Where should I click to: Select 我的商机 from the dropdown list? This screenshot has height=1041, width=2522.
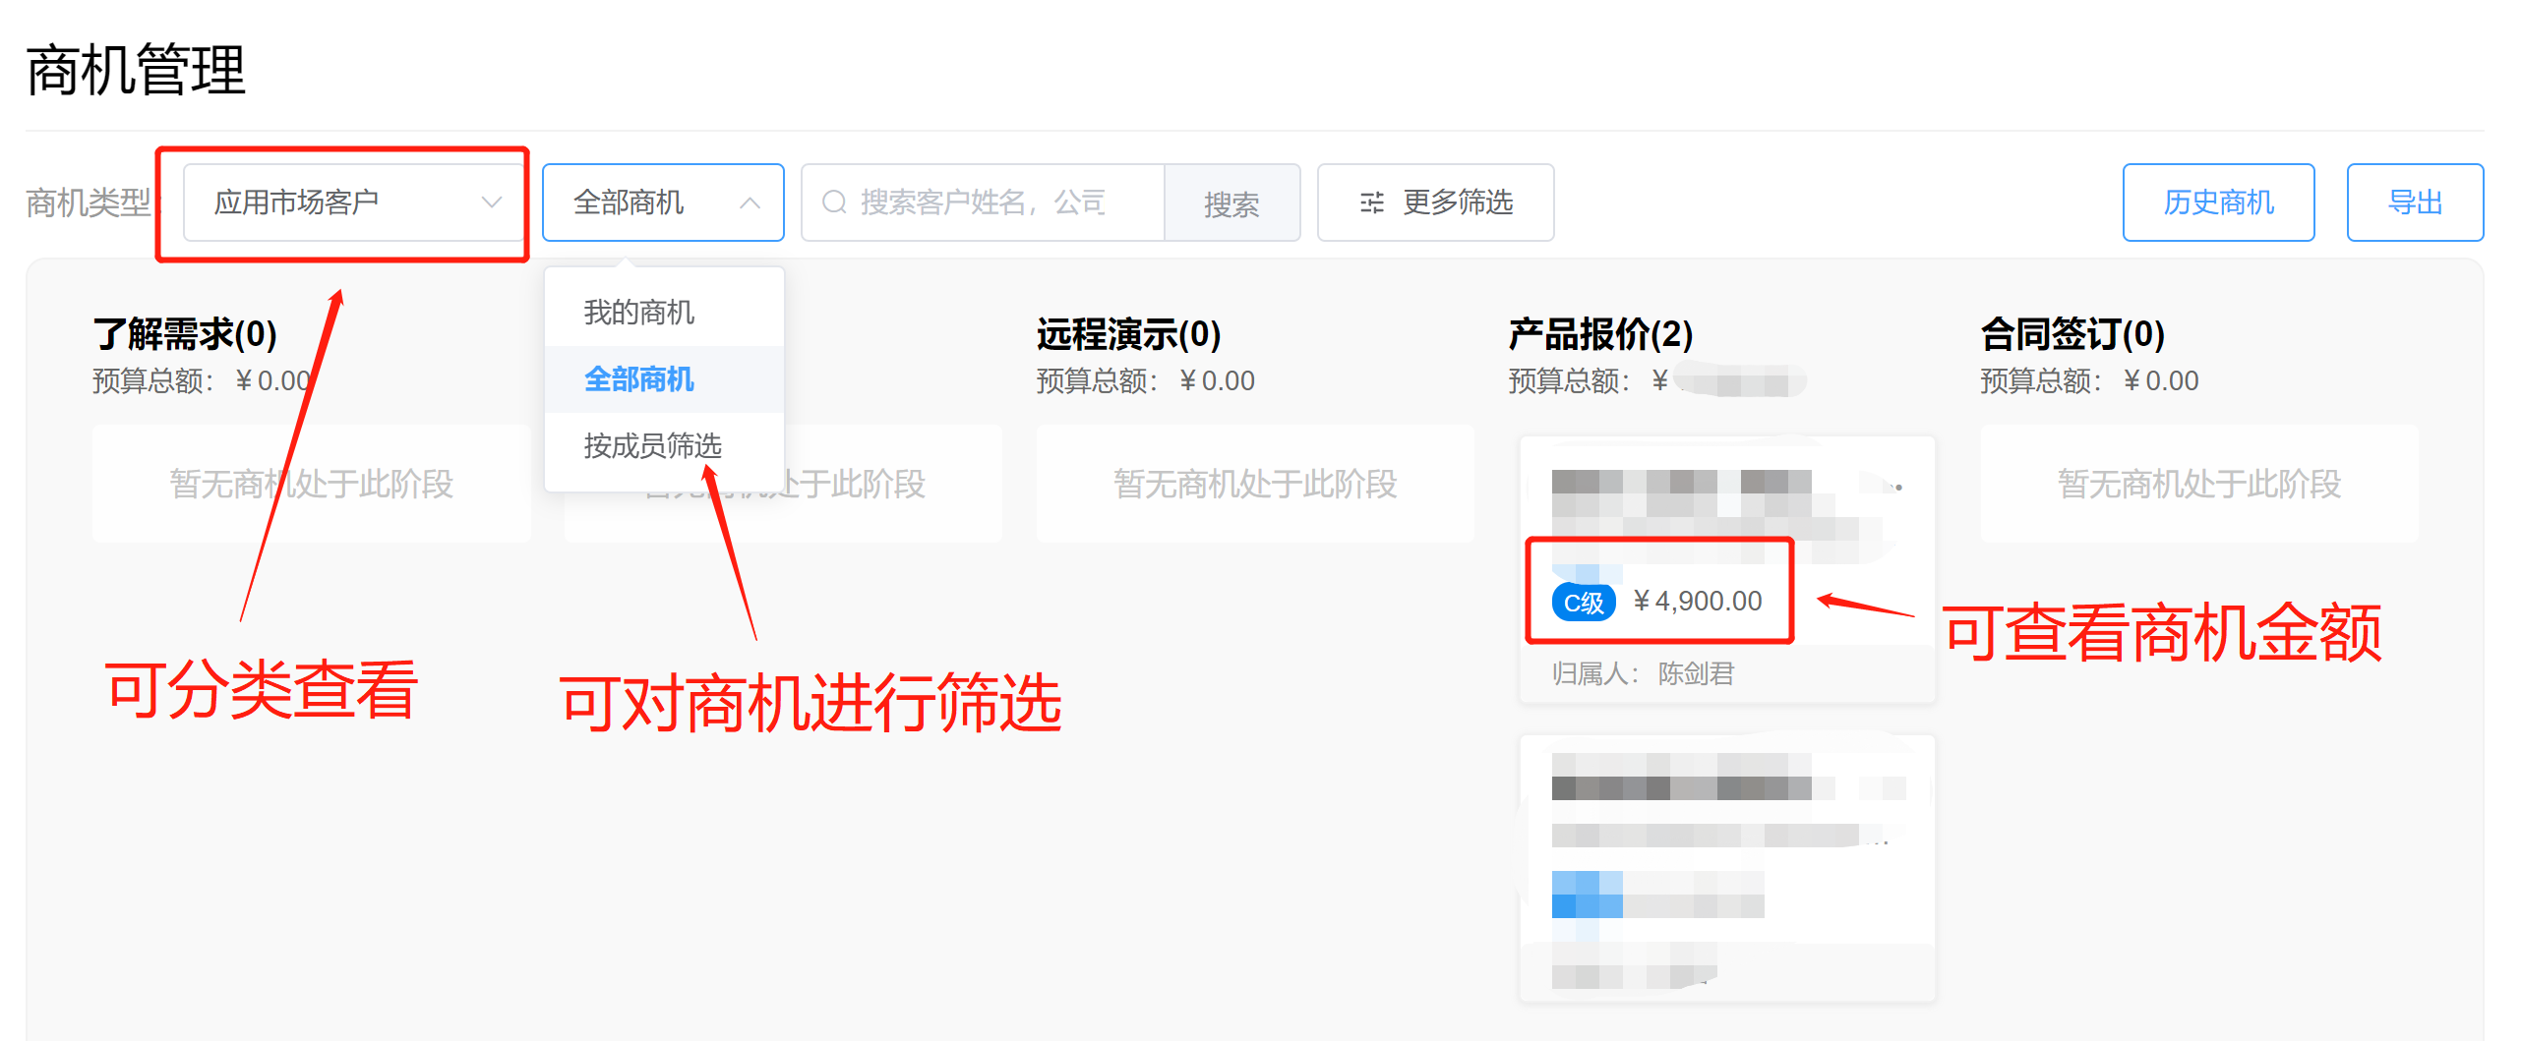[639, 313]
